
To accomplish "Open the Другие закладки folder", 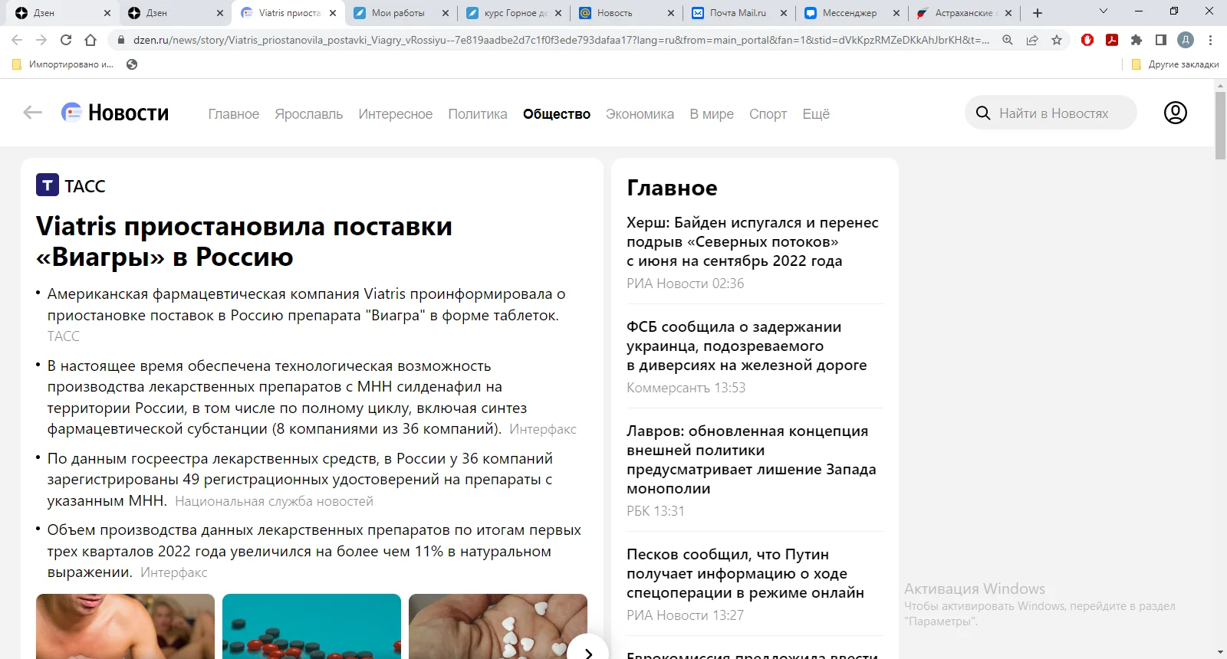I will (x=1176, y=64).
